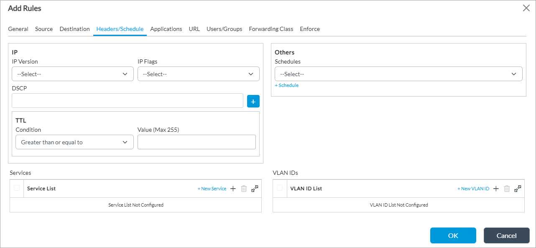536x248 pixels.
Task: Open the TTL Condition dropdown
Action: (x=74, y=142)
